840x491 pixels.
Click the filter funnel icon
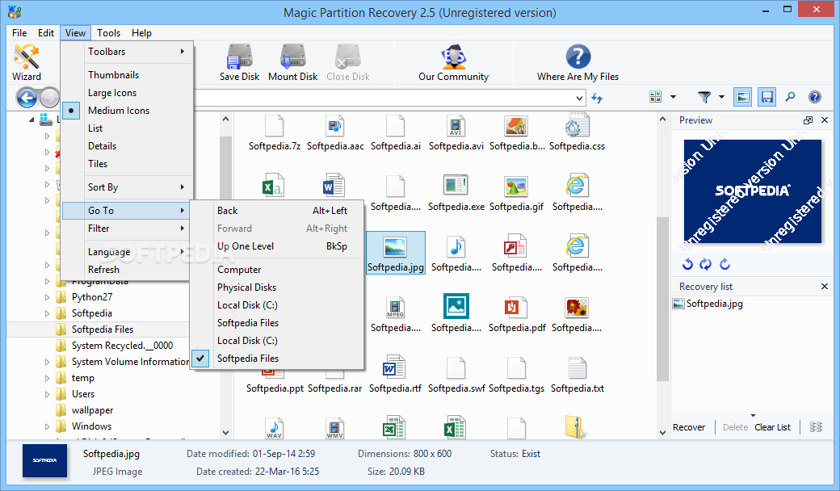point(704,97)
